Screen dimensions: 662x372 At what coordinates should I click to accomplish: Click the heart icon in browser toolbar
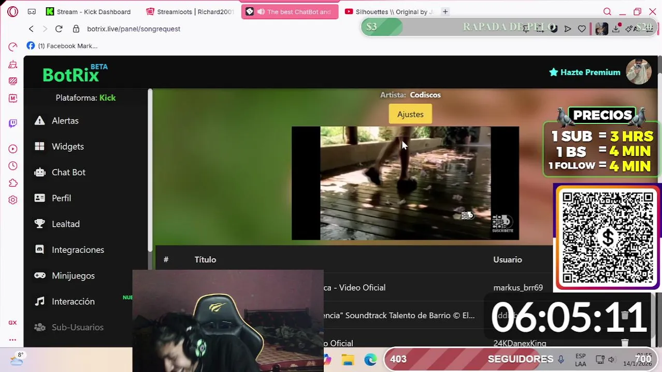click(x=582, y=29)
